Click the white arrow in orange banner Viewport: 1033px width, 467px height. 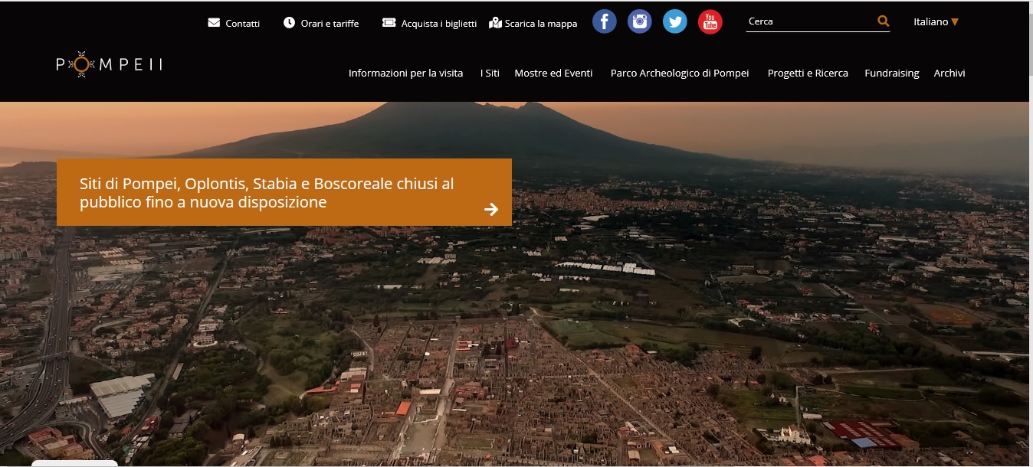click(x=491, y=209)
